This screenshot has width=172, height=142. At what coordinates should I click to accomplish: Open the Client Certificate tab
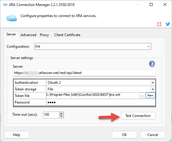(x=67, y=35)
